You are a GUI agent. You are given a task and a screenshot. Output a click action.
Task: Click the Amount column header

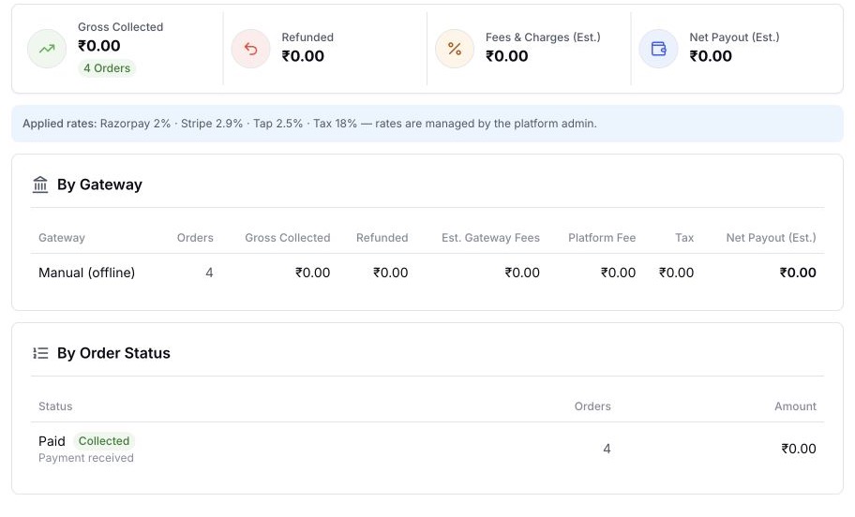796,406
